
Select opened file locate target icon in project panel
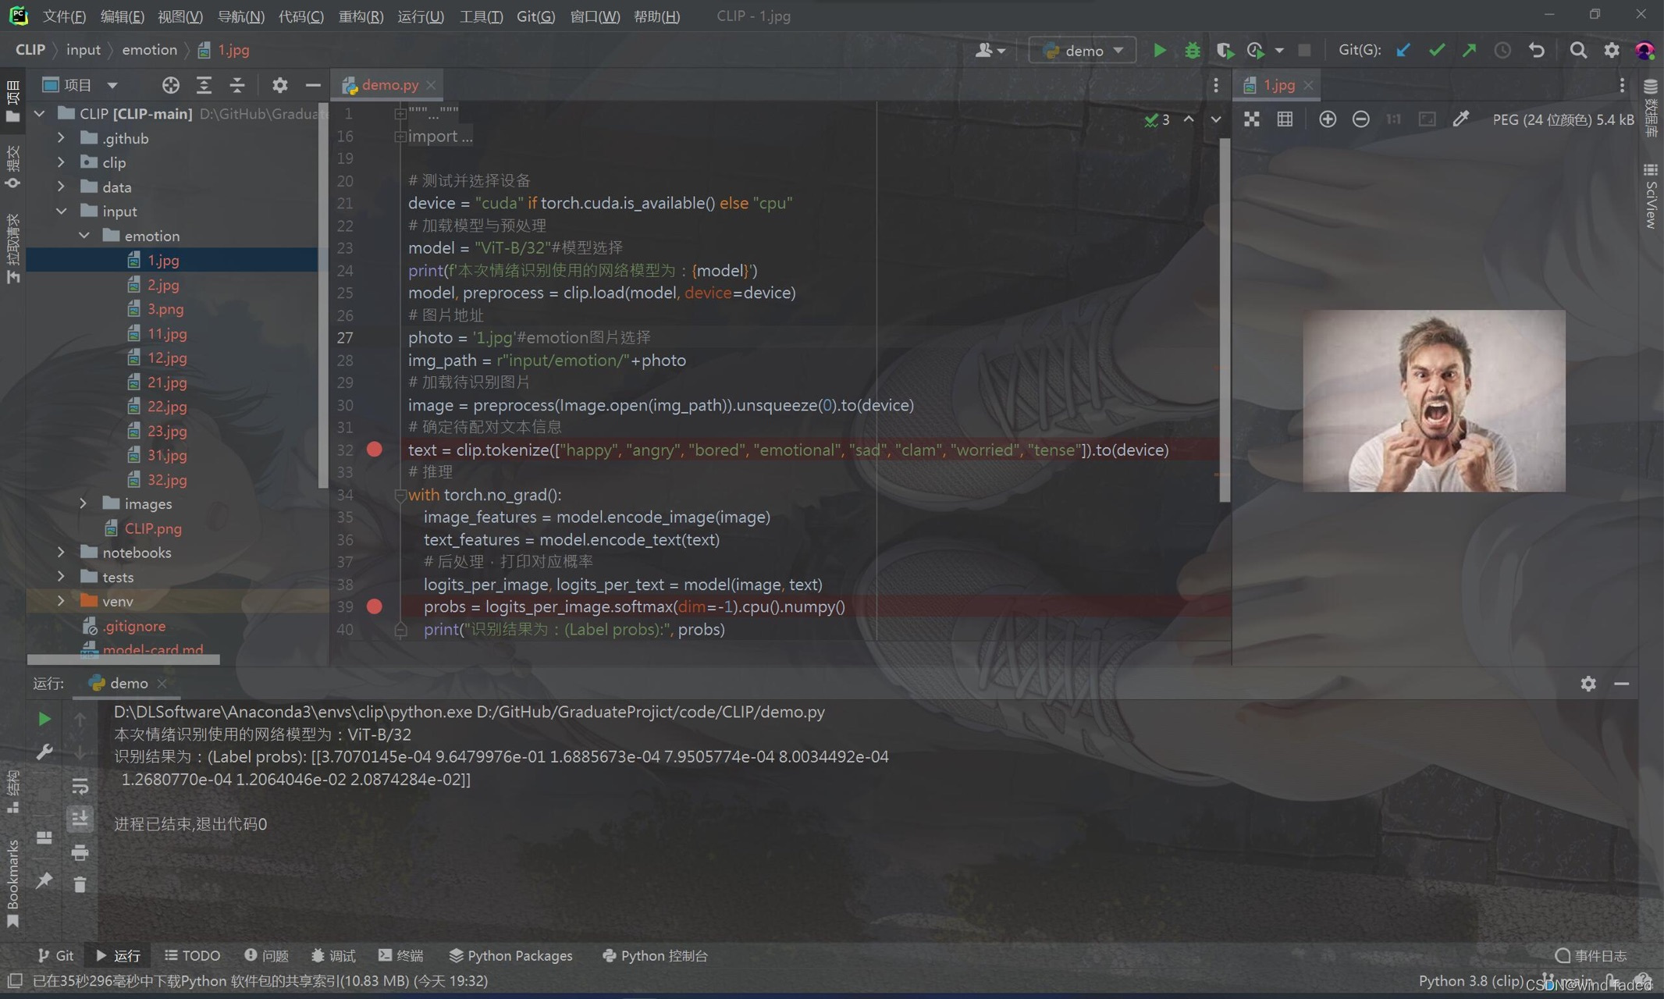170,85
